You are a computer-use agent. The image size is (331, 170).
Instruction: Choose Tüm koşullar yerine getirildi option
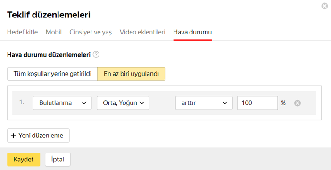[x=52, y=74]
